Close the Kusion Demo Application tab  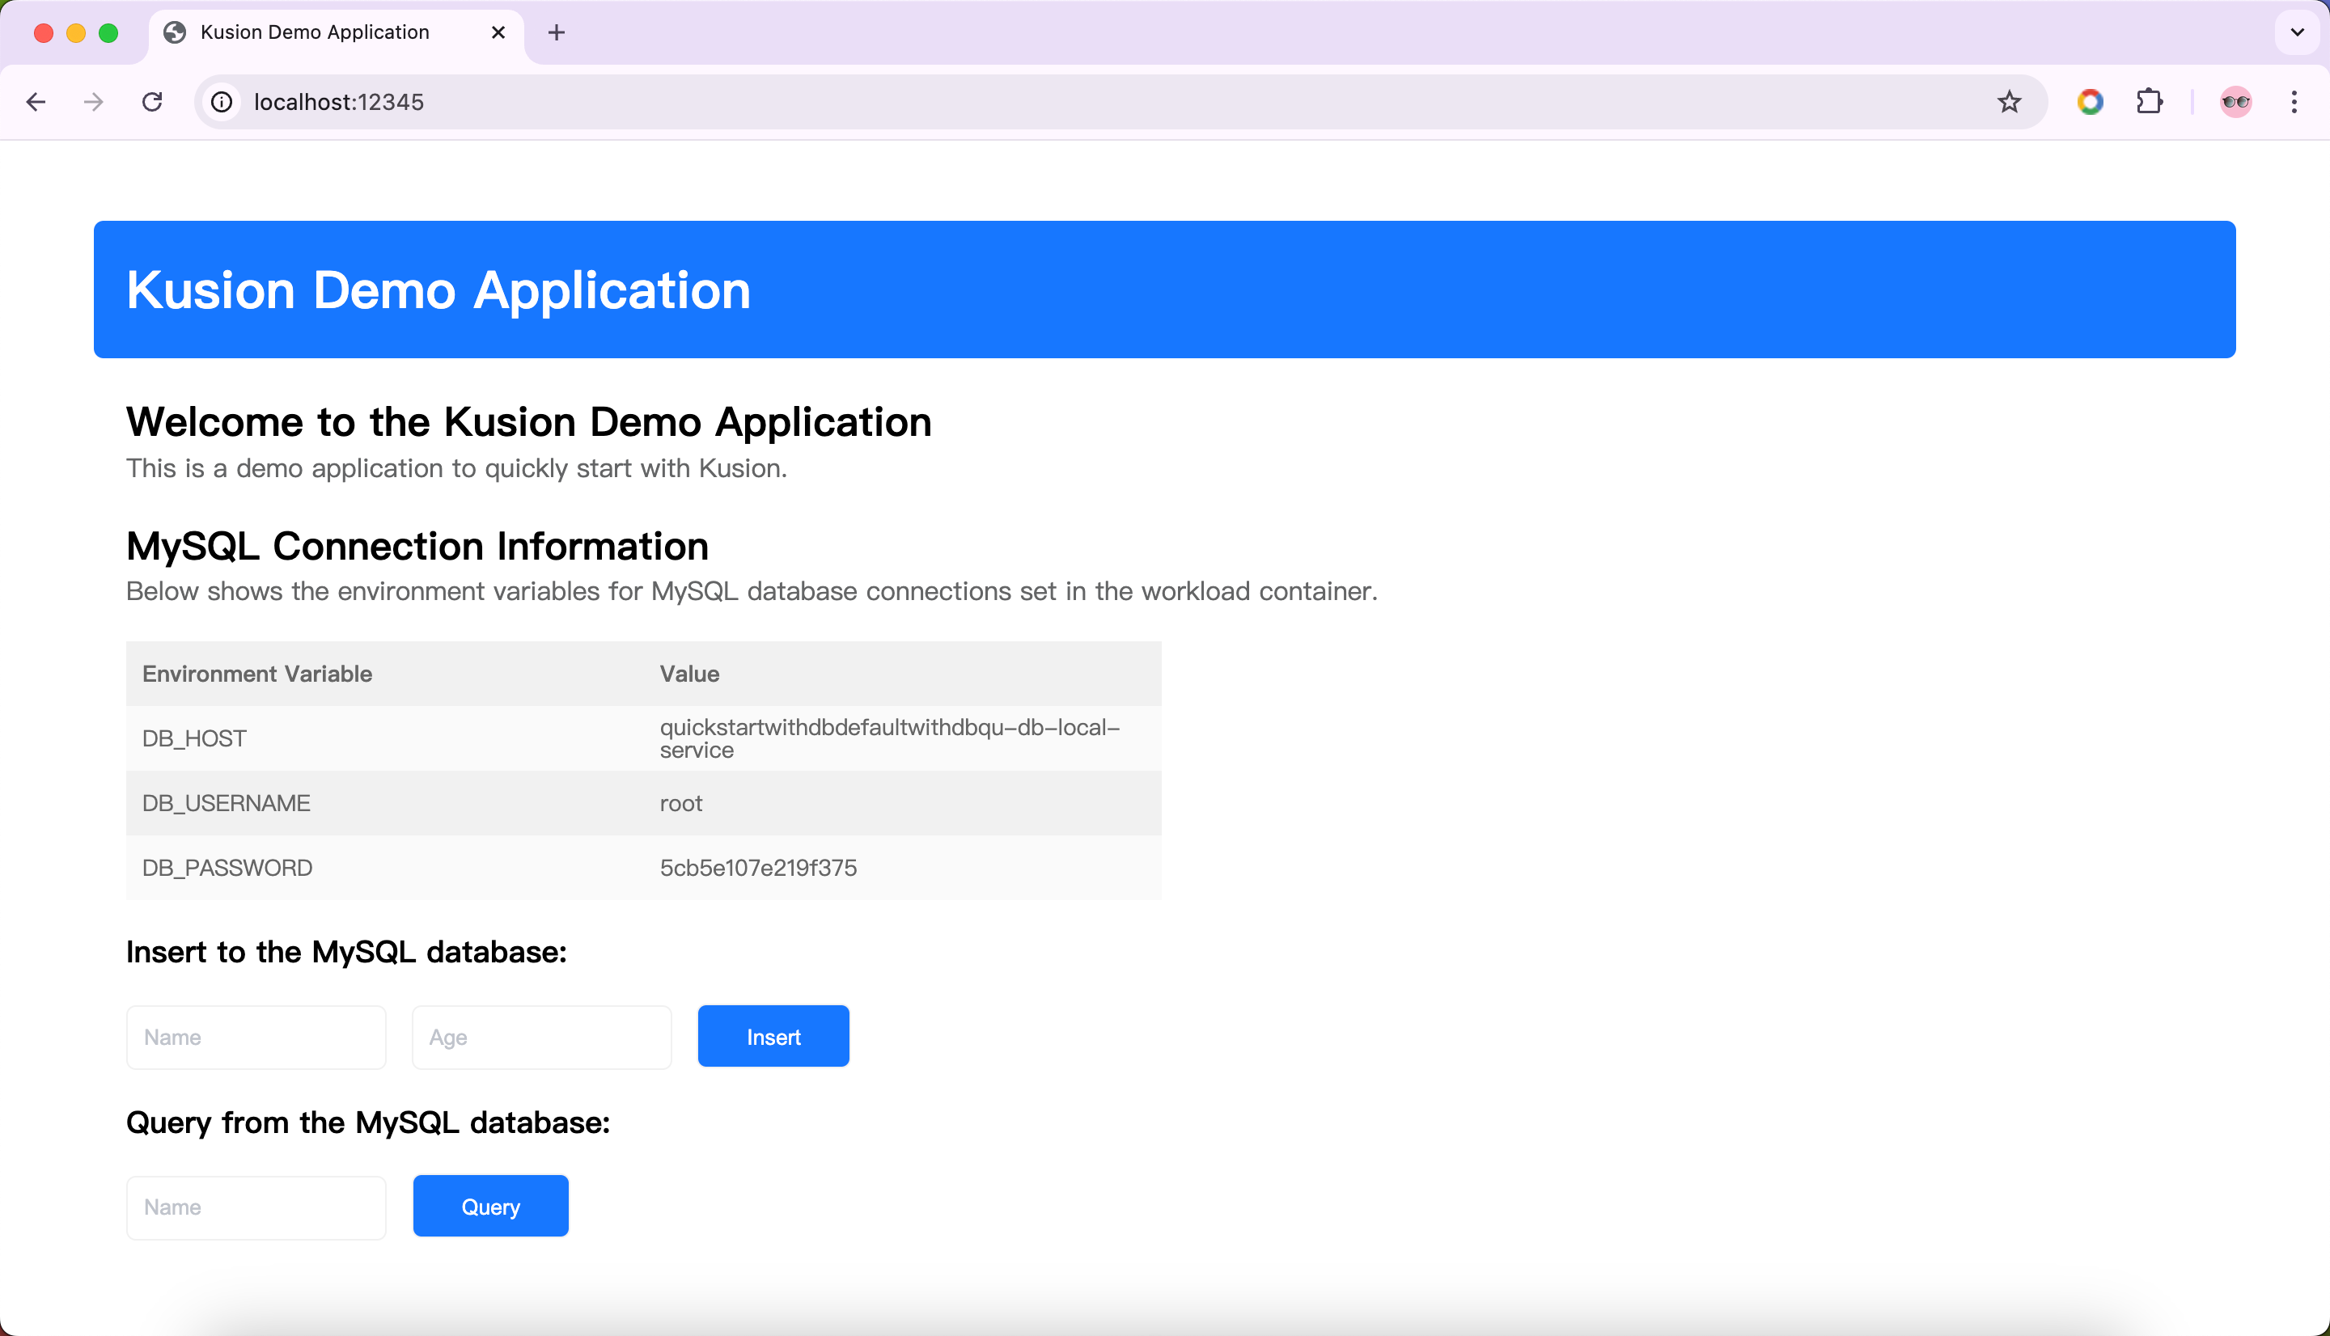tap(498, 32)
